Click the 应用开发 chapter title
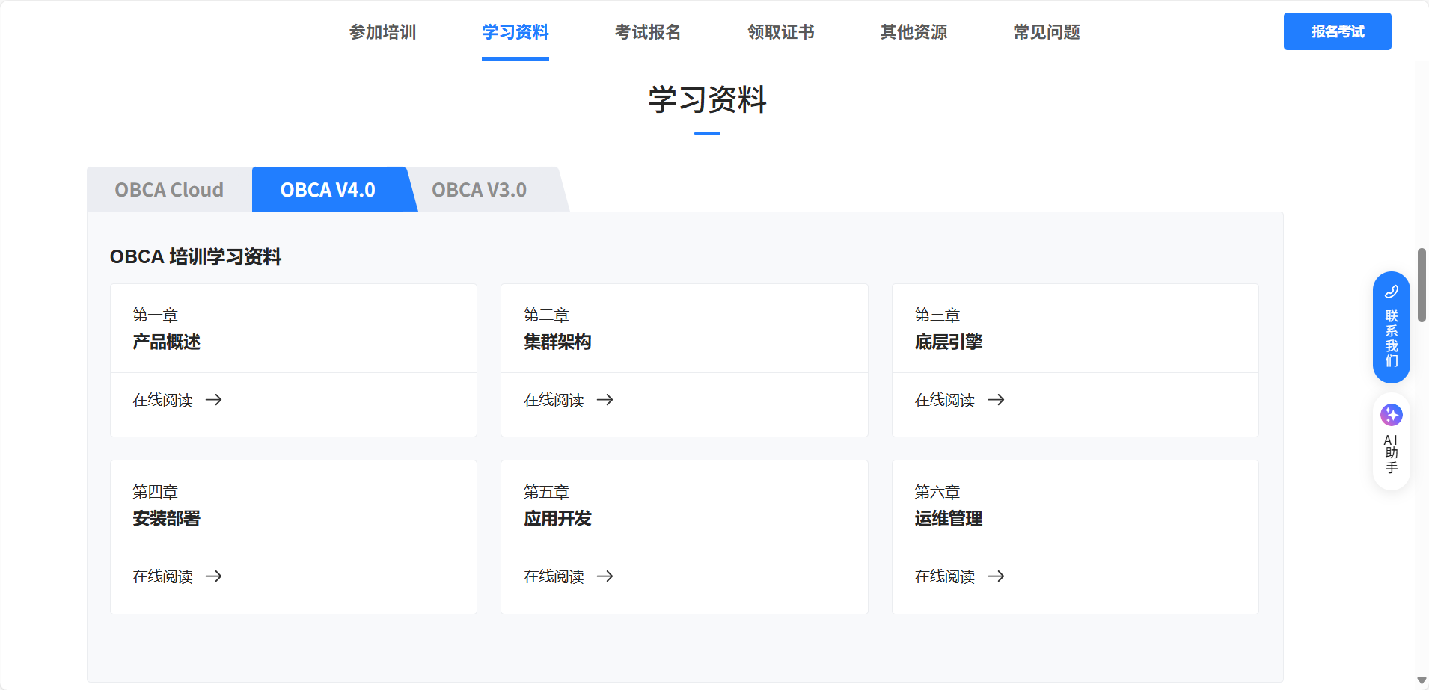 pos(557,519)
